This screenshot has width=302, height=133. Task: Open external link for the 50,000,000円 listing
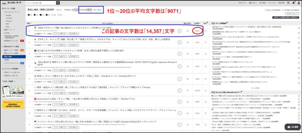(x=299, y=28)
